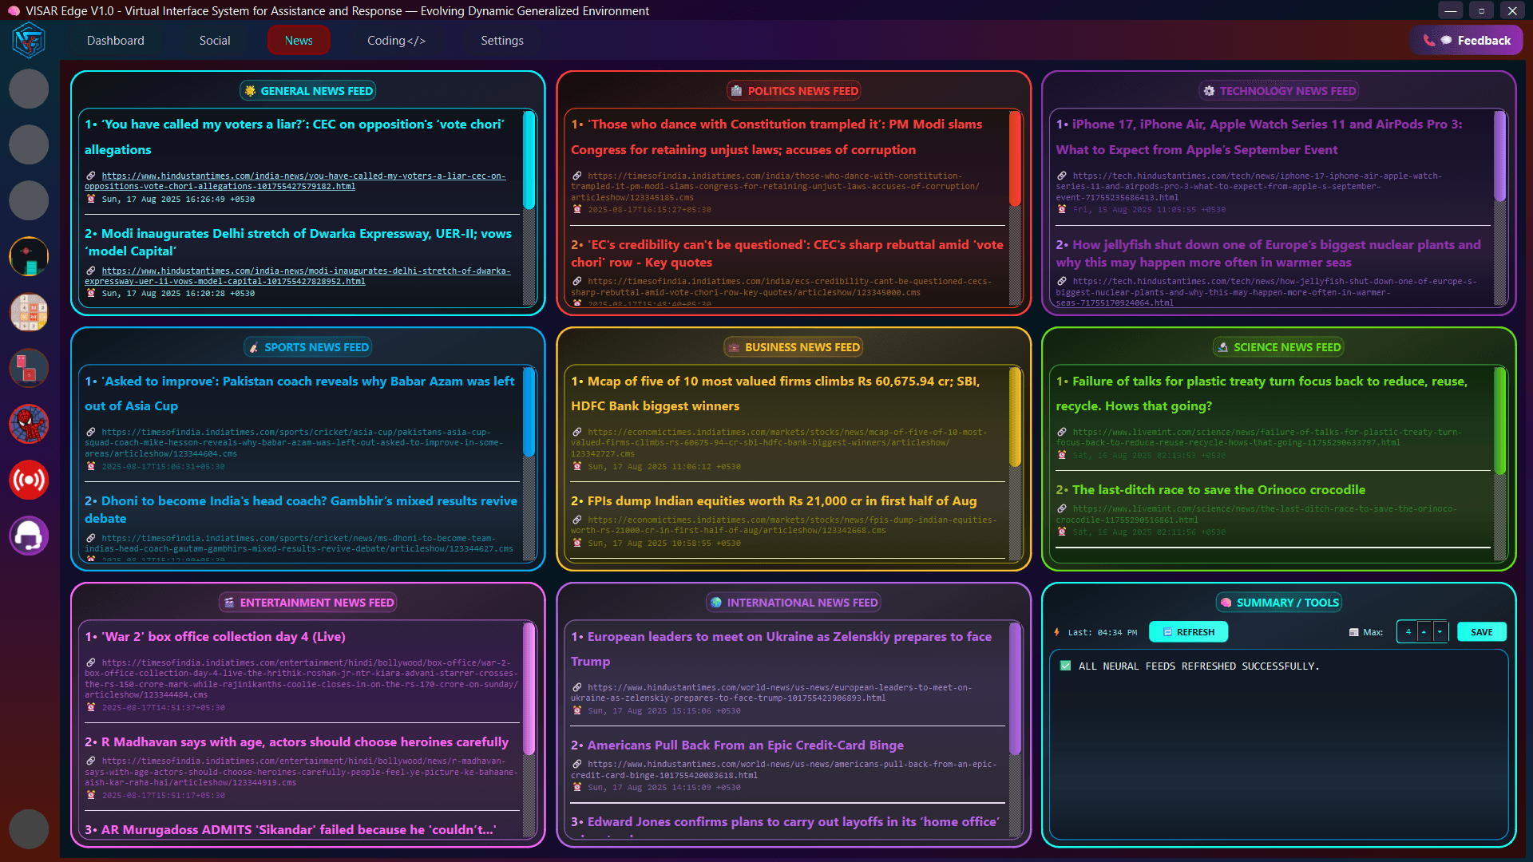The height and width of the screenshot is (862, 1533).
Task: Click link icon beside the iPhone 17 article URL
Action: tap(1062, 176)
